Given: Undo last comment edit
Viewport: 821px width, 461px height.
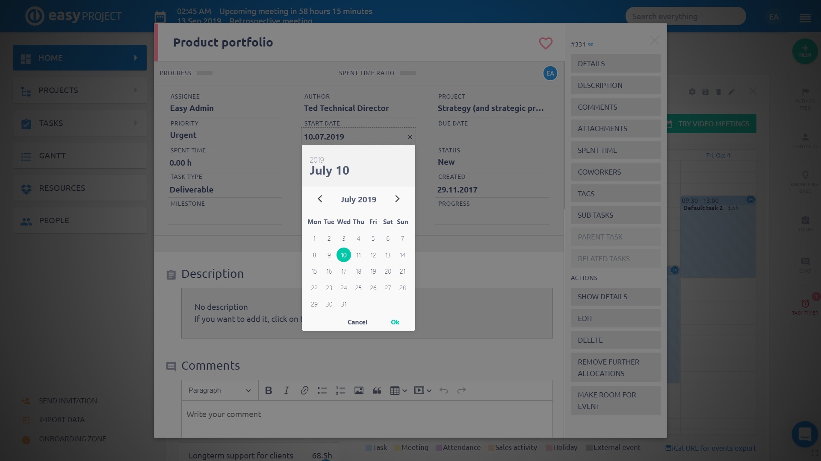Looking at the screenshot, I should (x=443, y=391).
